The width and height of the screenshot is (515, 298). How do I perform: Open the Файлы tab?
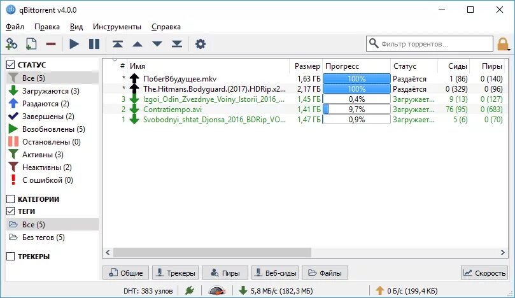(325, 273)
